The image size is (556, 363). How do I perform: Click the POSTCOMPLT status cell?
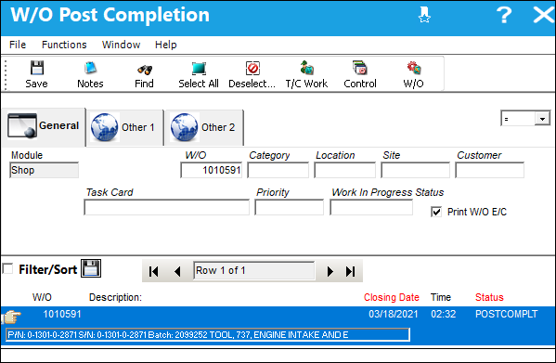tap(507, 314)
